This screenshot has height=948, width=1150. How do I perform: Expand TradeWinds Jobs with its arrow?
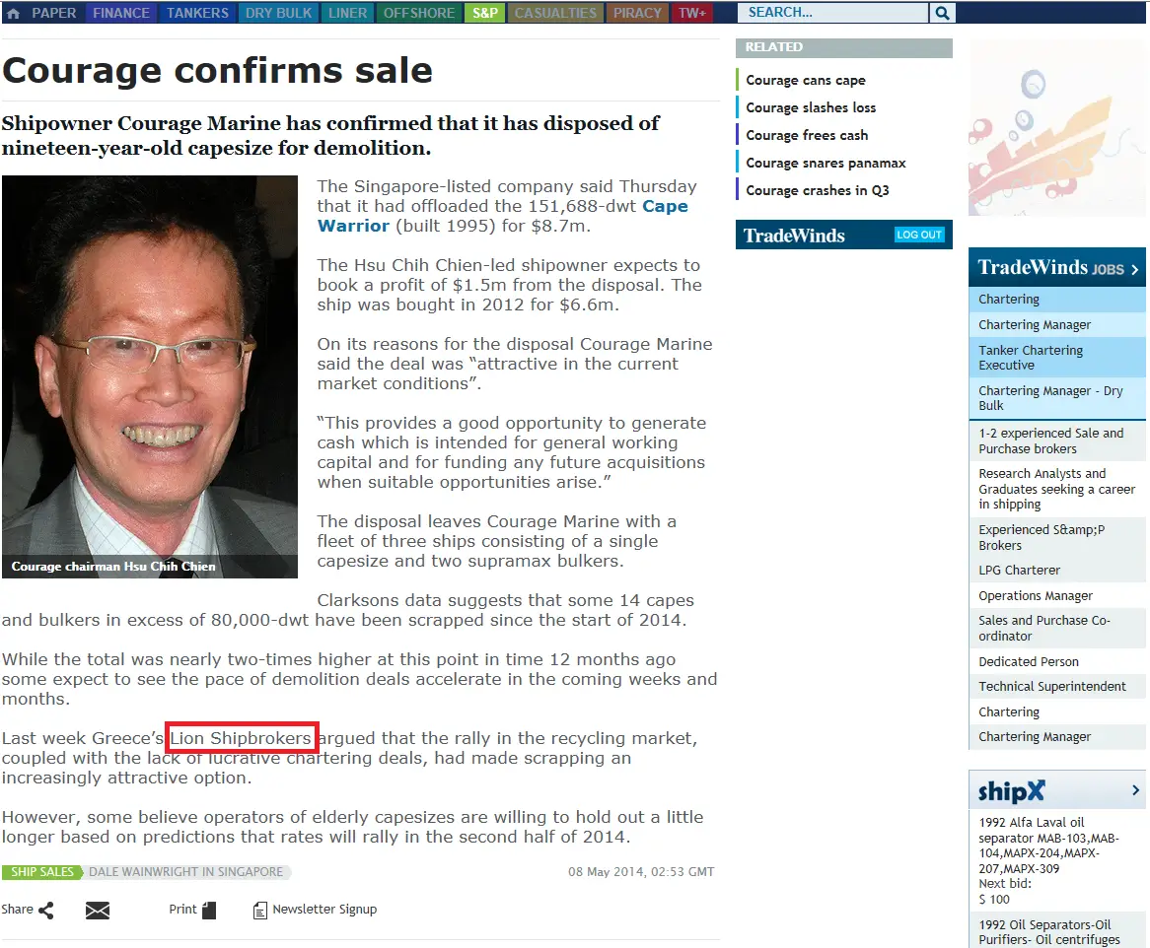pyautogui.click(x=1134, y=270)
